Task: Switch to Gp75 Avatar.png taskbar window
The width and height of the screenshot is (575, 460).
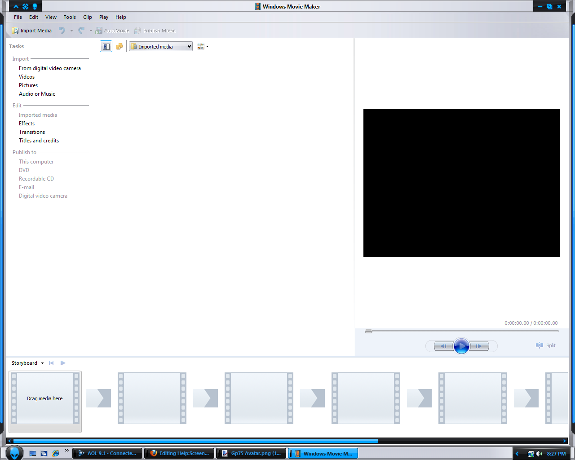Action: click(251, 453)
